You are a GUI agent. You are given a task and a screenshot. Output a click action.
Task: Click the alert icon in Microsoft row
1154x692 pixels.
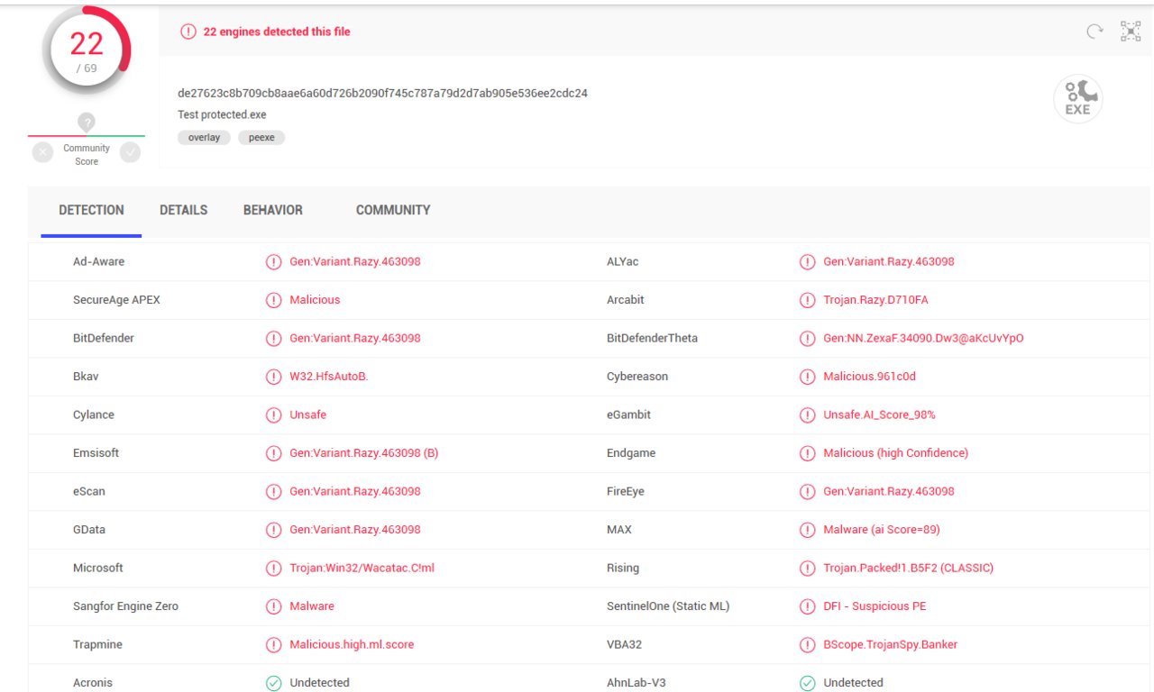(273, 569)
